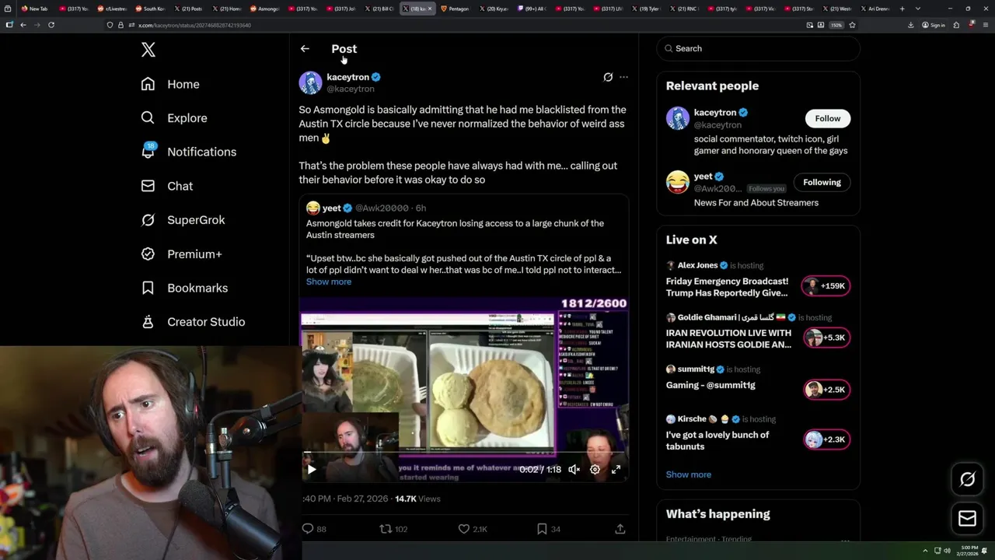Open video settings gear

tap(595, 469)
